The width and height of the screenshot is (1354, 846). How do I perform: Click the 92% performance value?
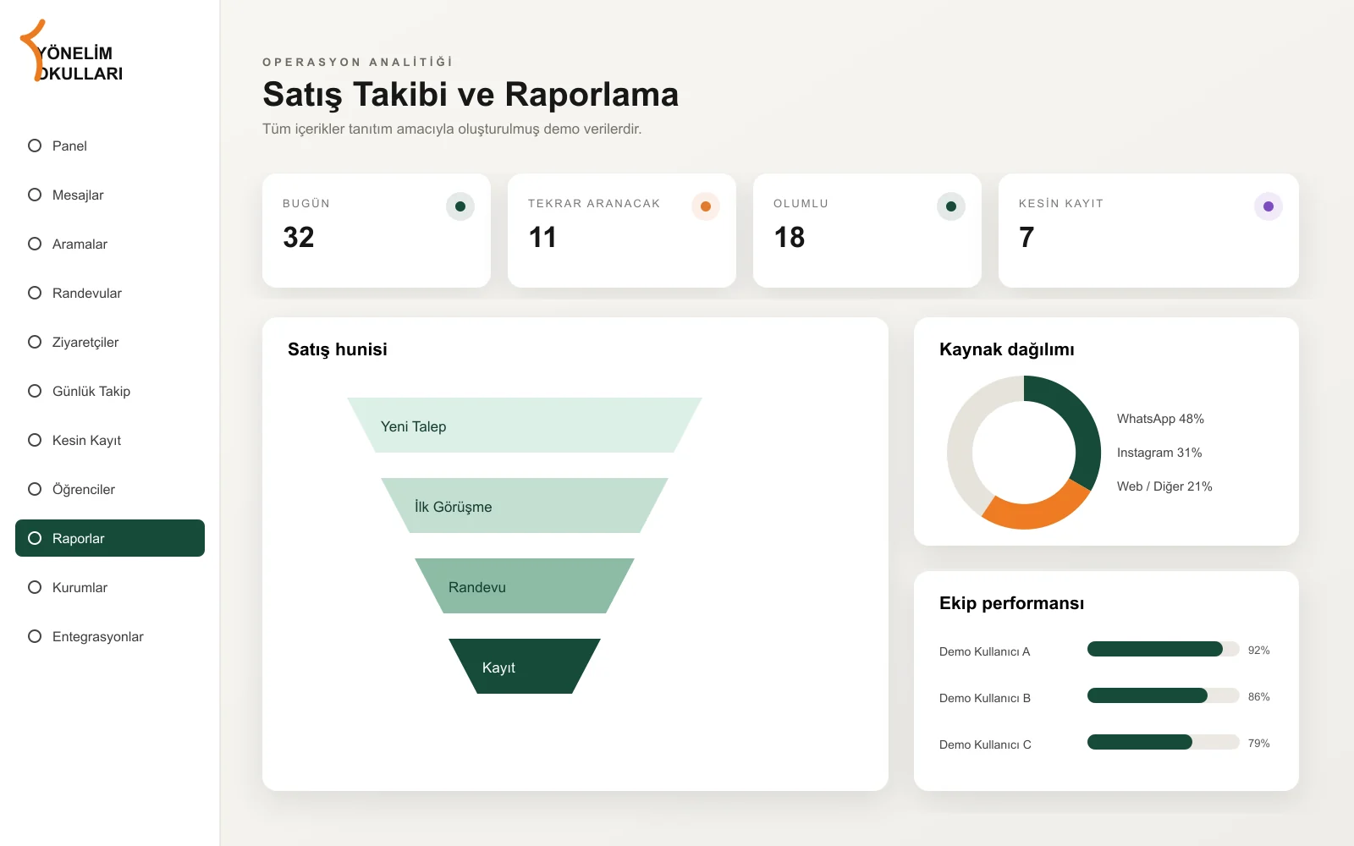pyautogui.click(x=1259, y=651)
